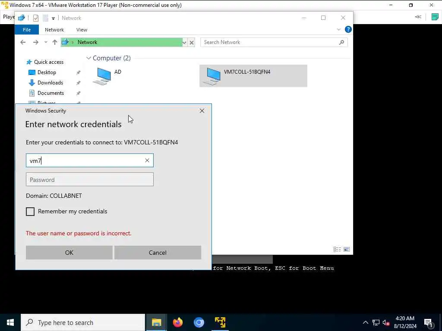The width and height of the screenshot is (442, 331).
Task: Open recent locations dropdown arrow
Action: [x=46, y=42]
